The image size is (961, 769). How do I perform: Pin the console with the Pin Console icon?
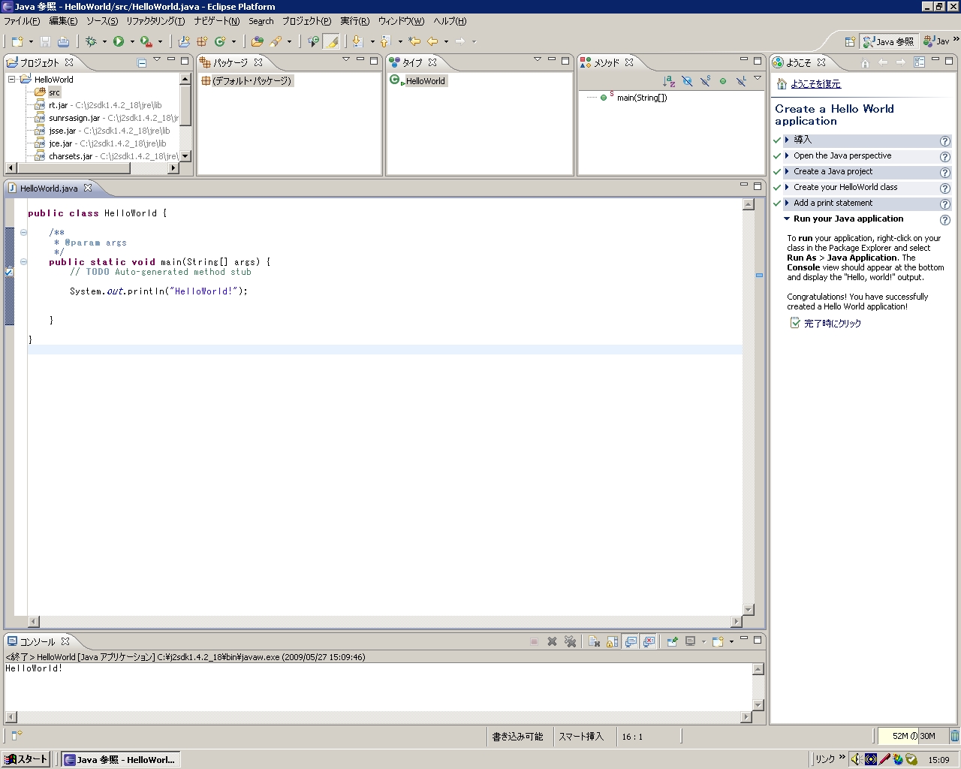point(672,642)
